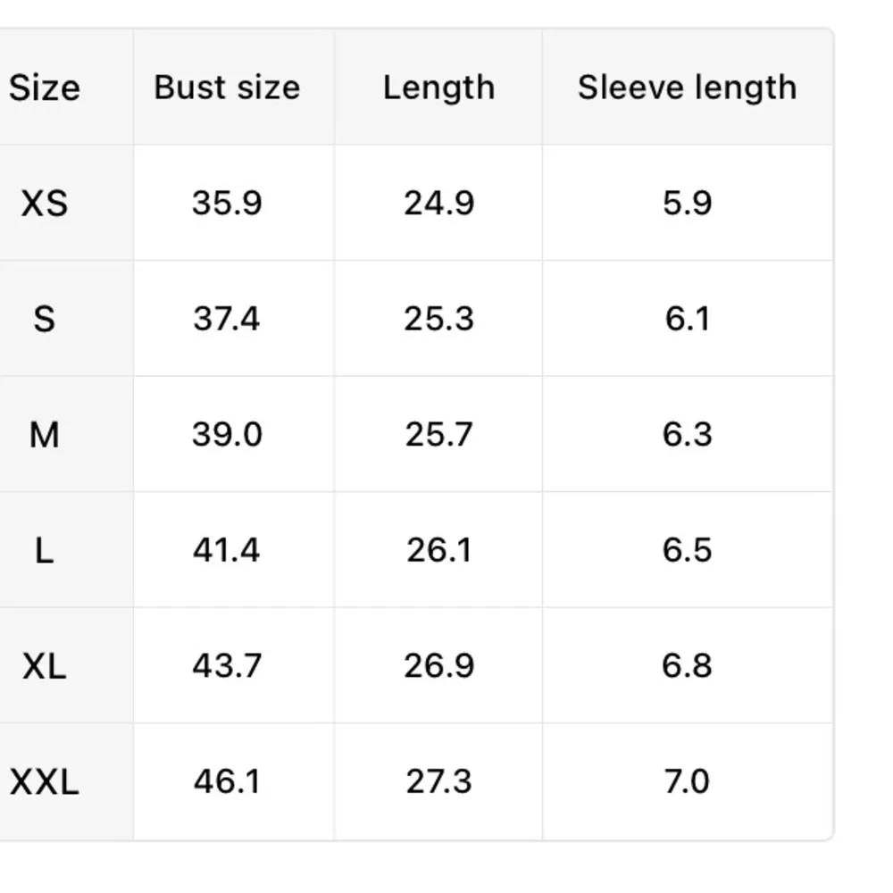
Task: Click the Sleeve length column header
Action: [687, 88]
